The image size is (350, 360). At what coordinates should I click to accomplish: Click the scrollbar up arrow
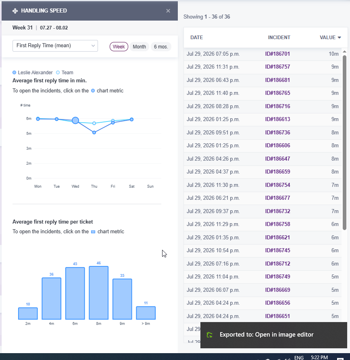point(344,51)
